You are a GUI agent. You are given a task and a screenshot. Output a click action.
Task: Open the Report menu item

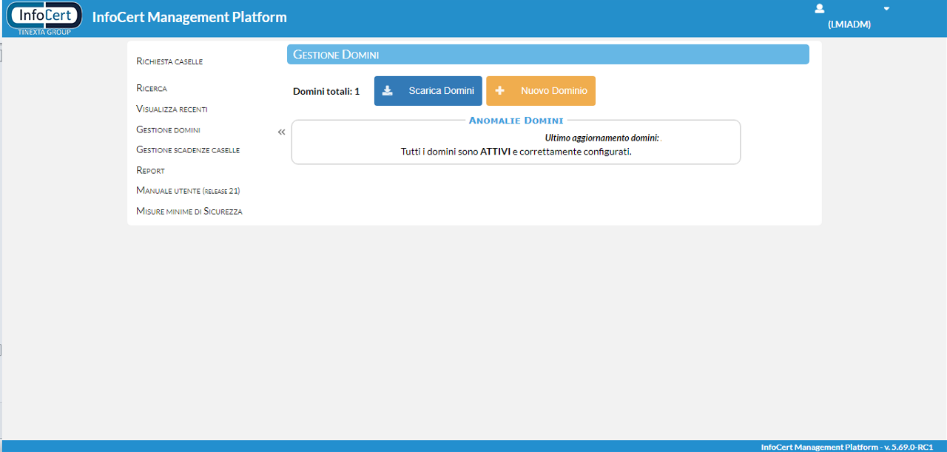(x=150, y=171)
